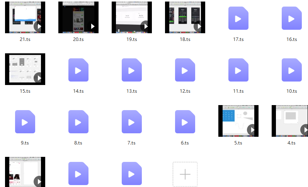308x187 pixels.
Task: Open the 13.ts video file icon
Action: coord(132,70)
